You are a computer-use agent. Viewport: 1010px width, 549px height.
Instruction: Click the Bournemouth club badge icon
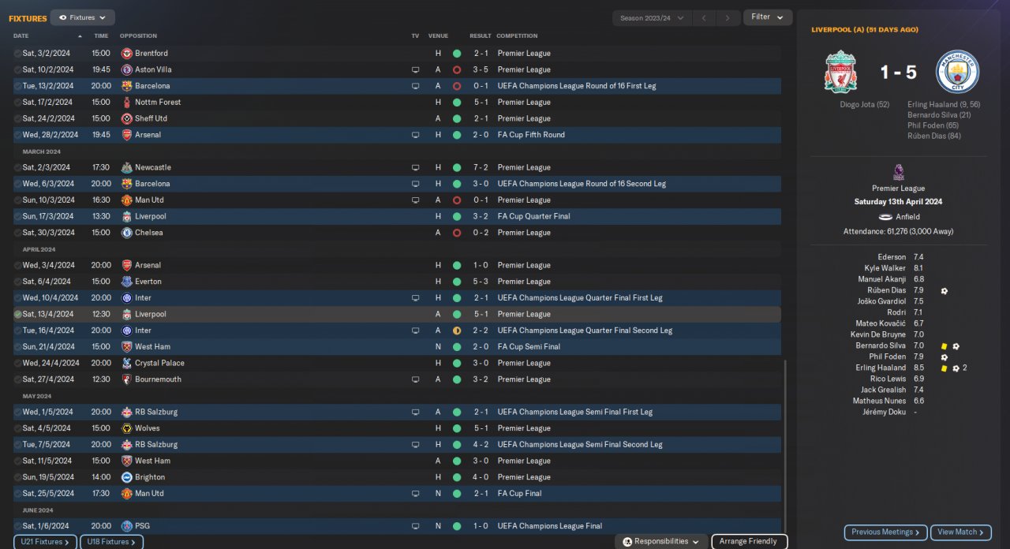[x=126, y=379]
